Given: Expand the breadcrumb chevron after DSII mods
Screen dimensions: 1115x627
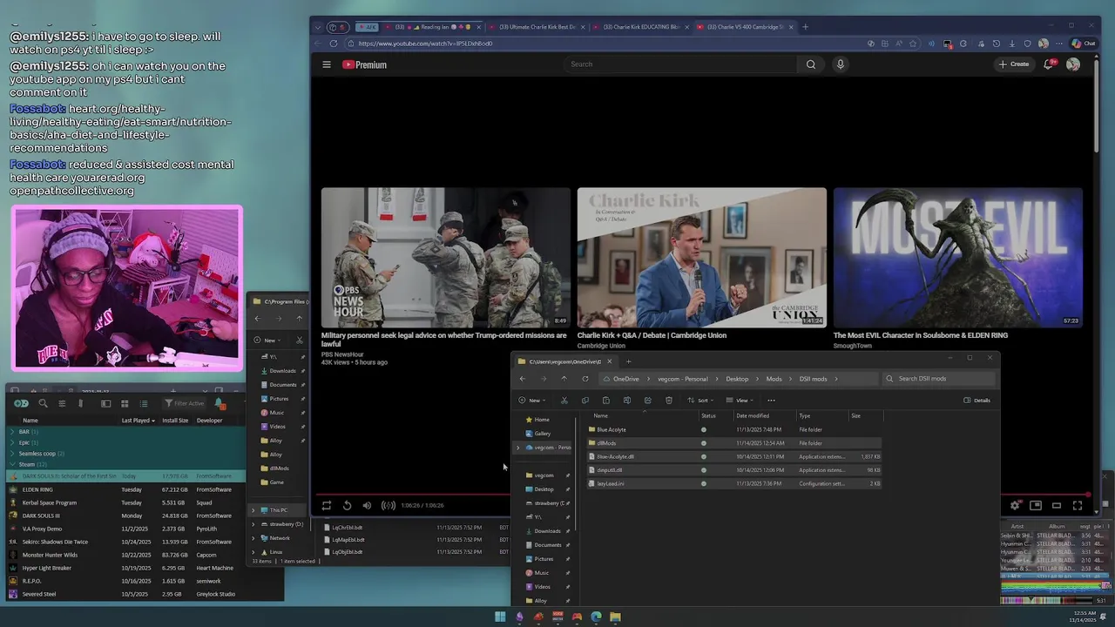Looking at the screenshot, I should pyautogui.click(x=836, y=379).
